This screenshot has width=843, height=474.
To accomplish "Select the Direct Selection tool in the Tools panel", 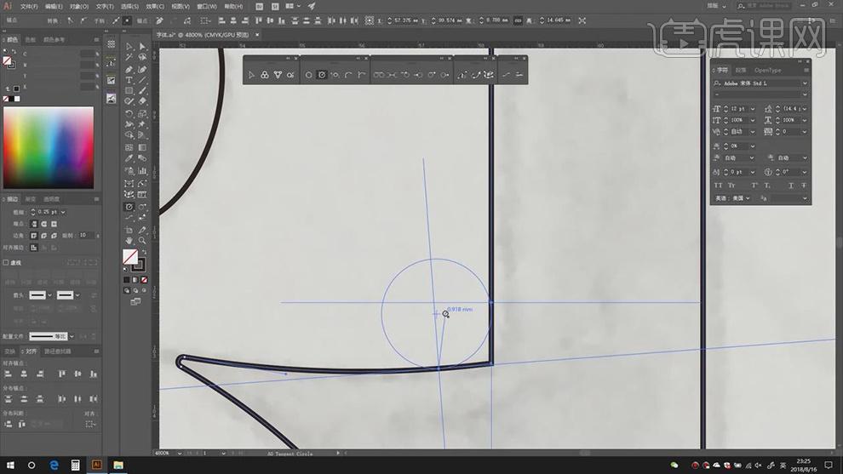I will (x=142, y=47).
